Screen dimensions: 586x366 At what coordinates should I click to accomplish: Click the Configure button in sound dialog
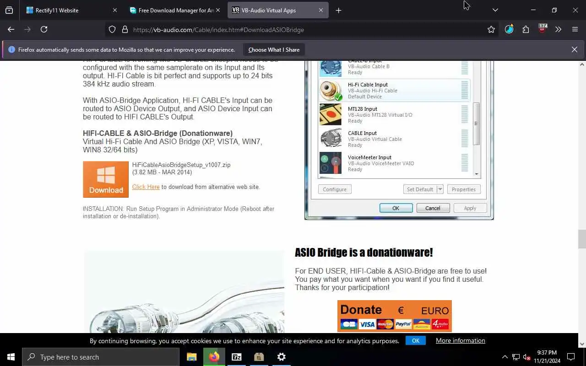click(335, 189)
